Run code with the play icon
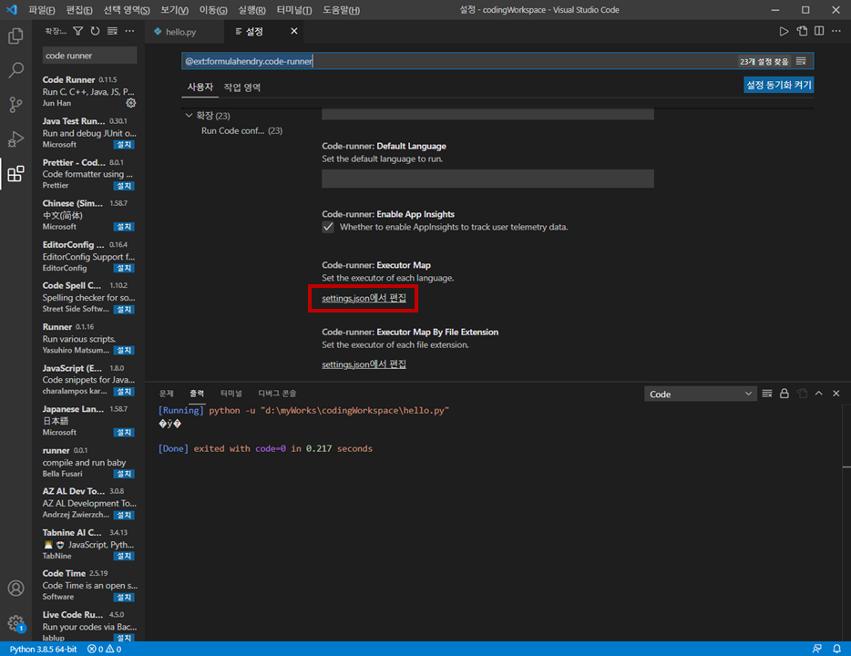Screen dimensions: 851x656 pos(784,32)
